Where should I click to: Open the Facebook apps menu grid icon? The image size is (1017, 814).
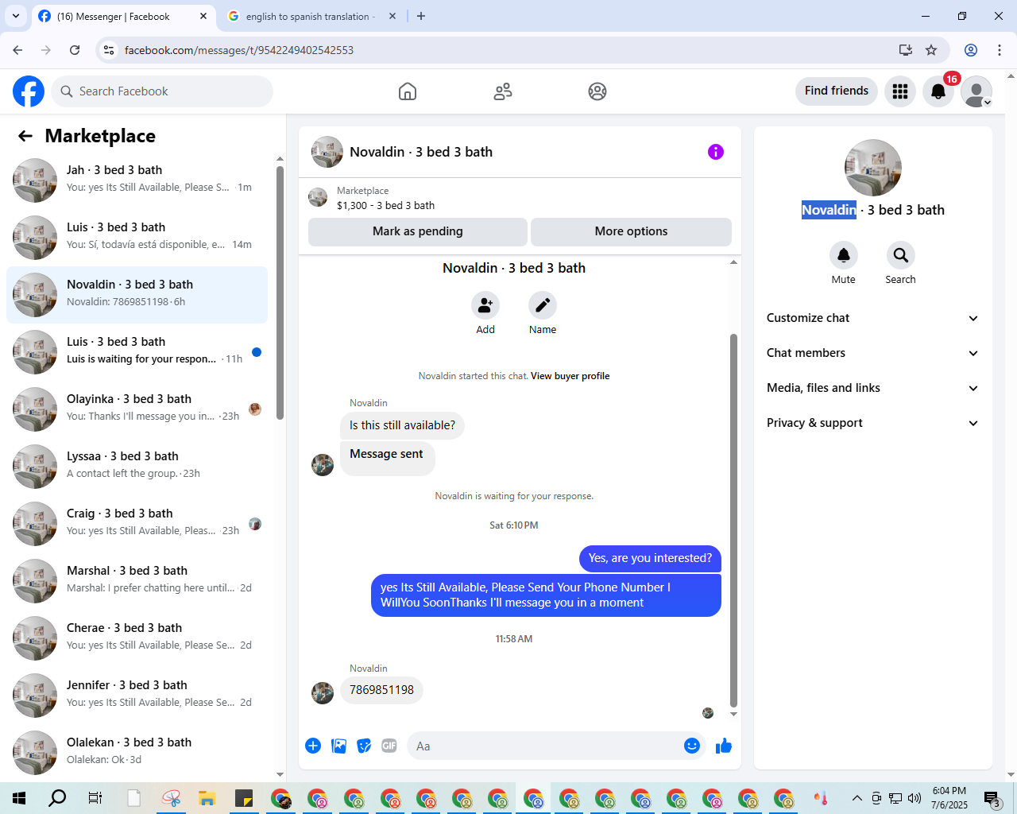900,91
